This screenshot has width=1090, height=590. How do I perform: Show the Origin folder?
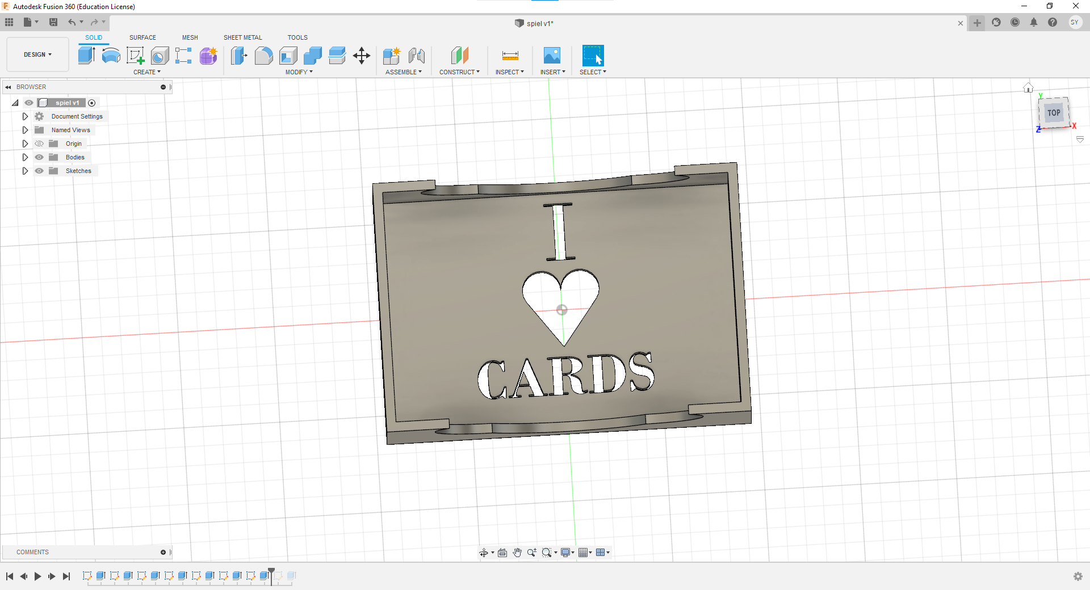[39, 144]
